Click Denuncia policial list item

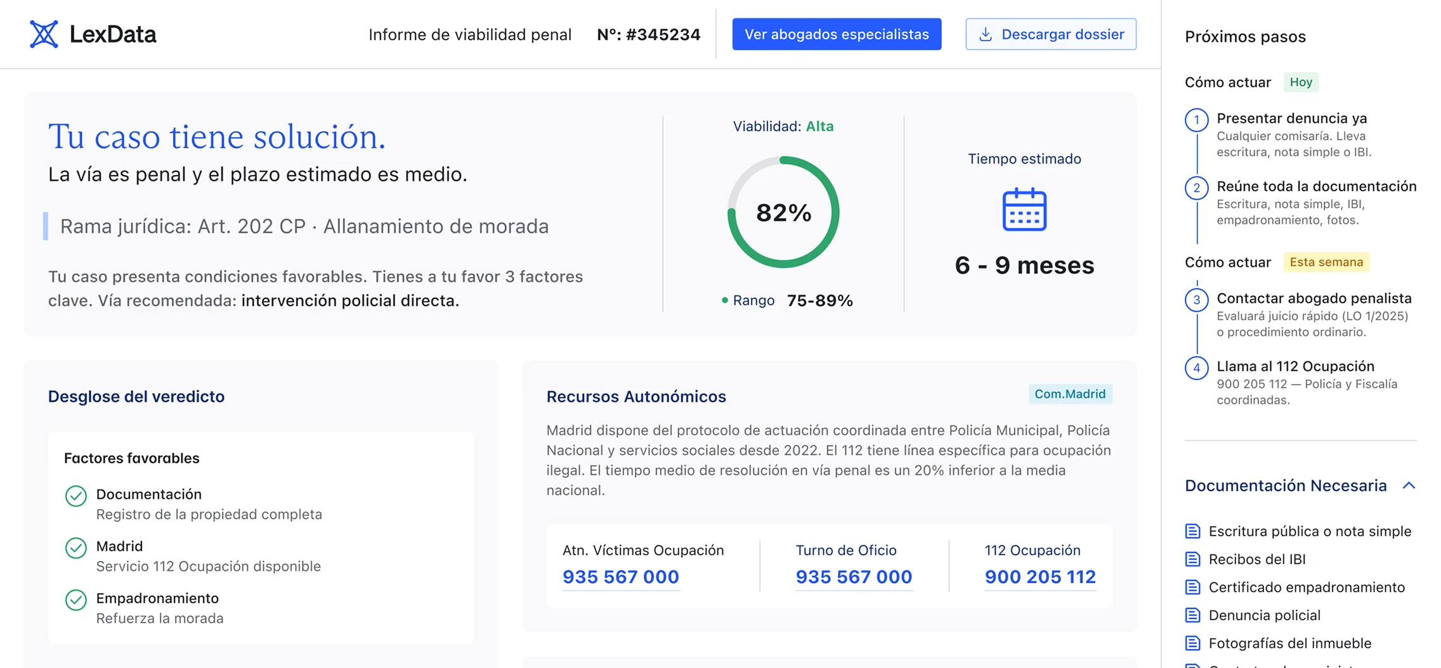click(1265, 615)
